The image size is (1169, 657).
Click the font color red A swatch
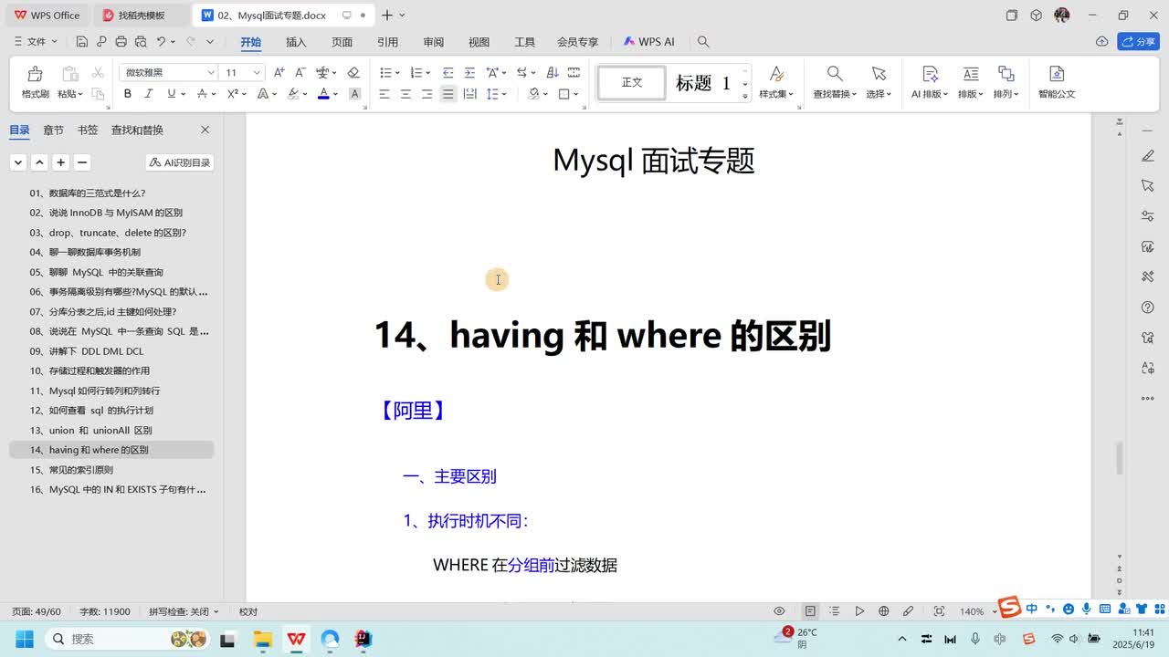[x=323, y=94]
